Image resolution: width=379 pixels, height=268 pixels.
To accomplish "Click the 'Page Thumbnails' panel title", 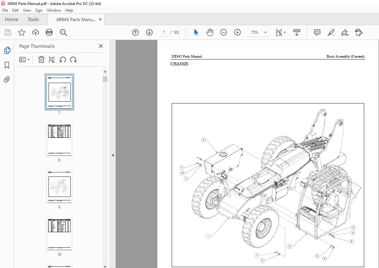I will 37,46.
